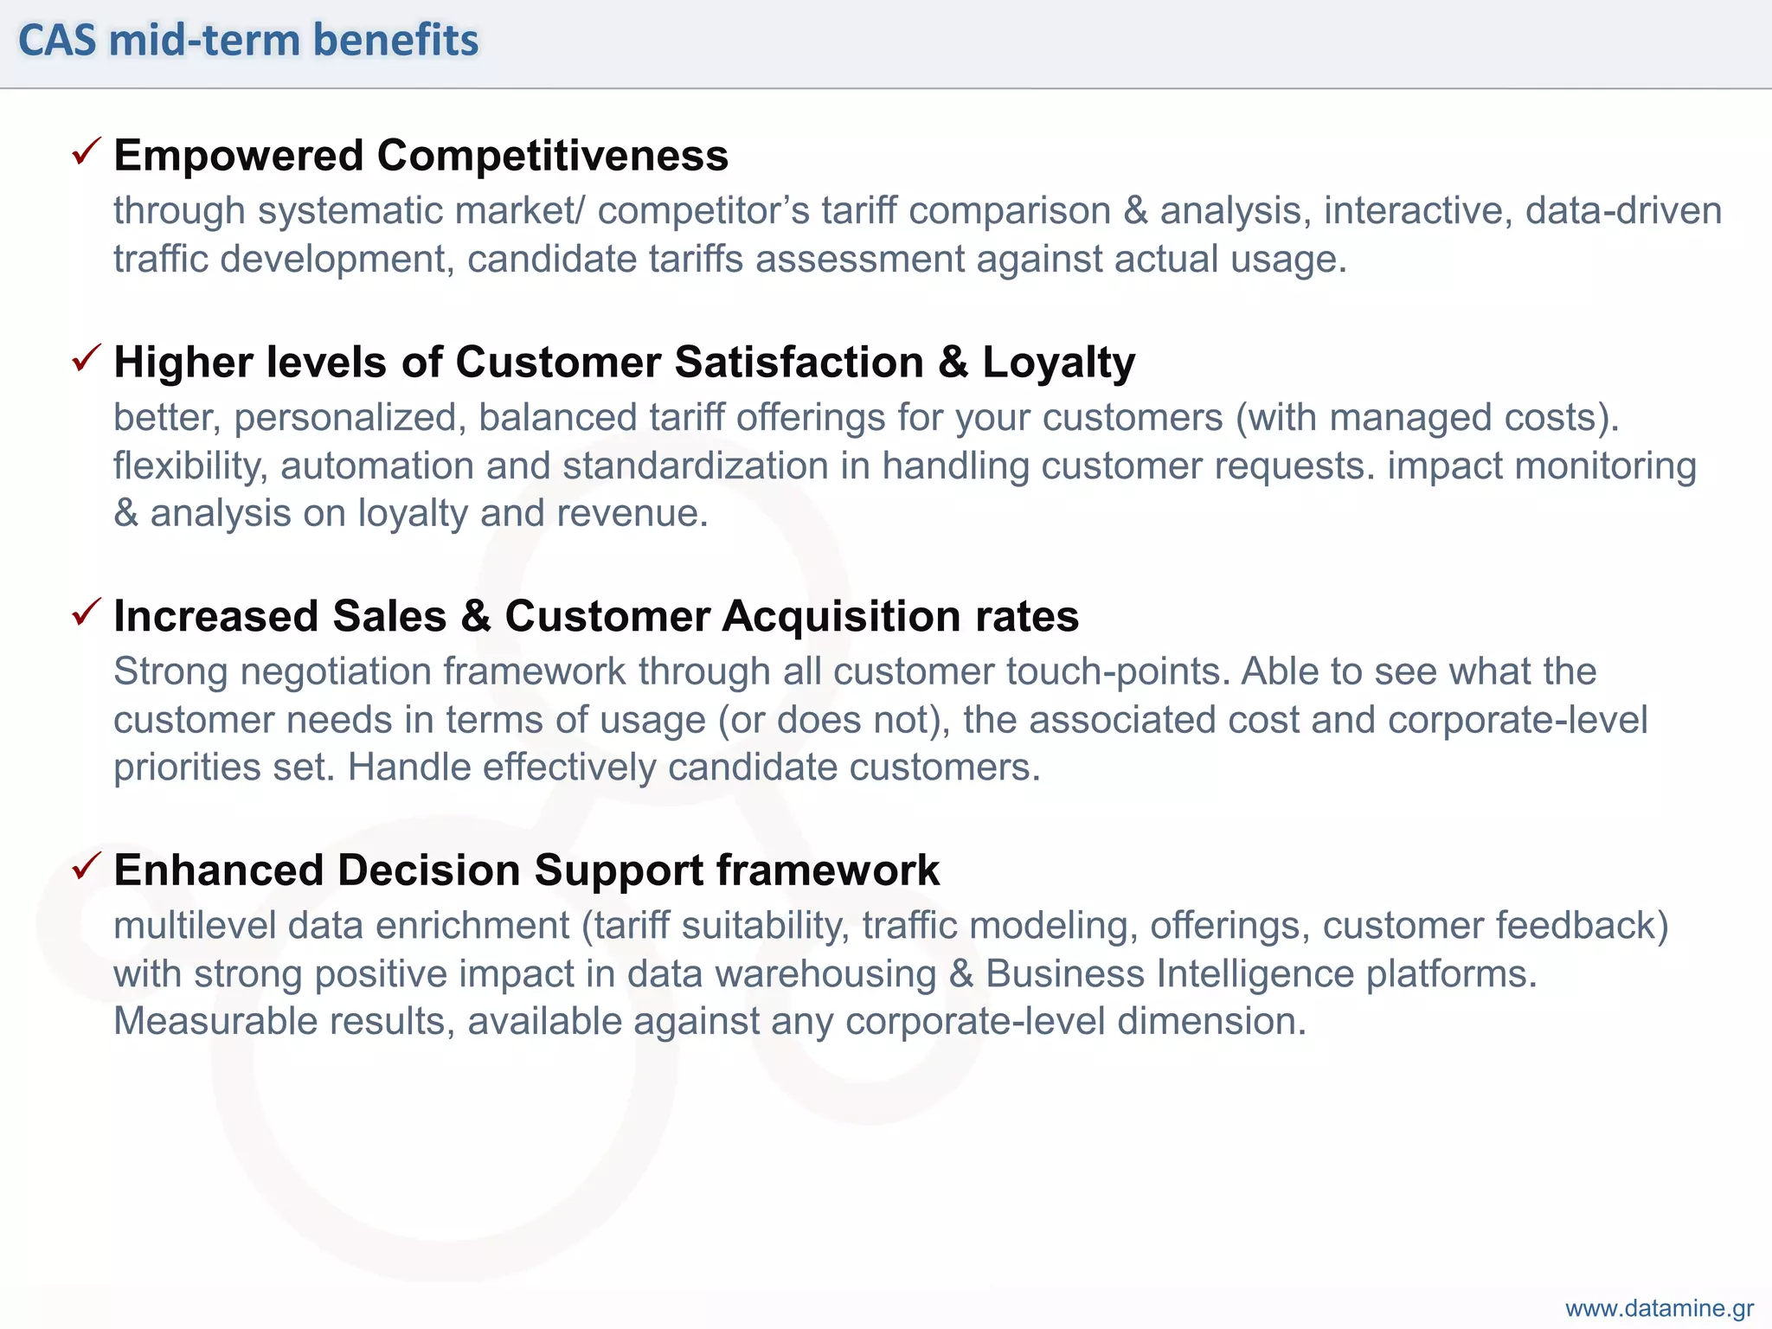Click the tariff comparison & analysis paragraph
1772x1329 pixels.
tap(918, 235)
